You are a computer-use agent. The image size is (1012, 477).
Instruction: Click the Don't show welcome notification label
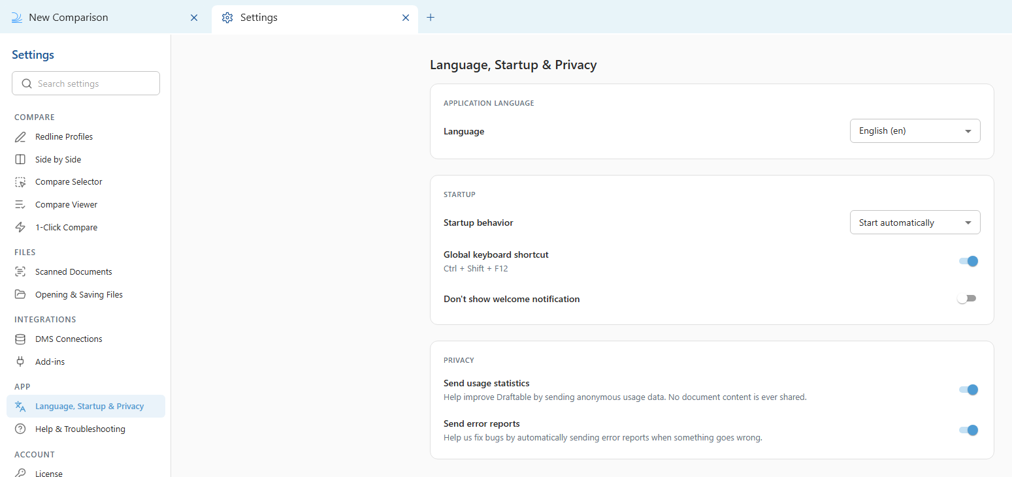pos(512,300)
